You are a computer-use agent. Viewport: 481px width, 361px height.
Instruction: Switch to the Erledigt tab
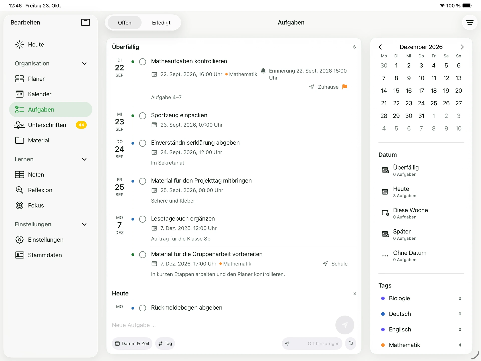click(x=161, y=23)
